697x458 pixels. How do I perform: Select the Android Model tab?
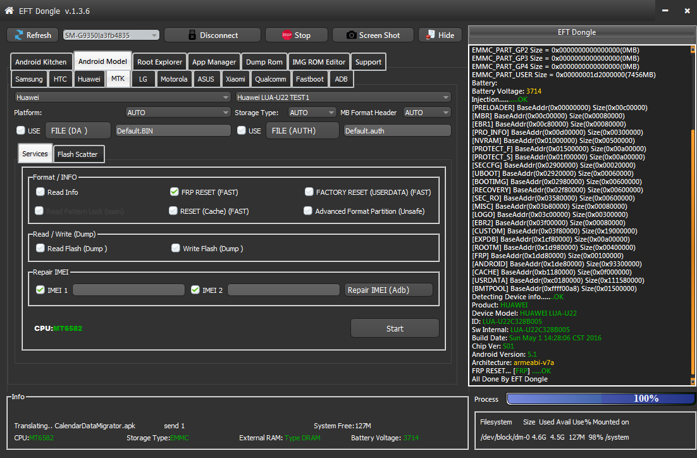[102, 61]
